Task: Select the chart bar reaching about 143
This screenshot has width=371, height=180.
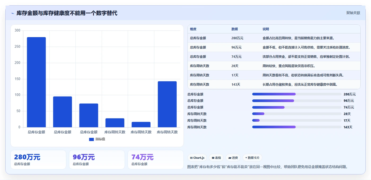Action: pos(167,104)
